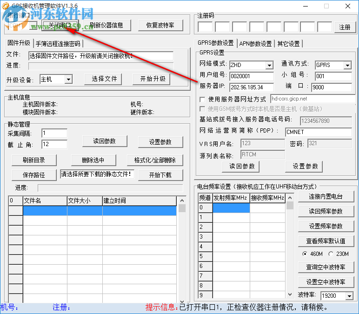Switch to 固件升级 tab
Screen dimensions: 359x314
coord(19,43)
